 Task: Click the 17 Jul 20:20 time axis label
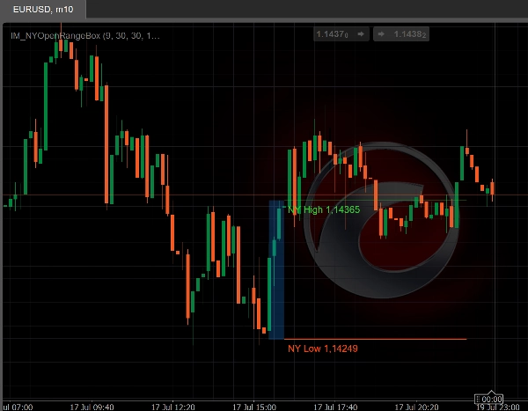(x=416, y=407)
